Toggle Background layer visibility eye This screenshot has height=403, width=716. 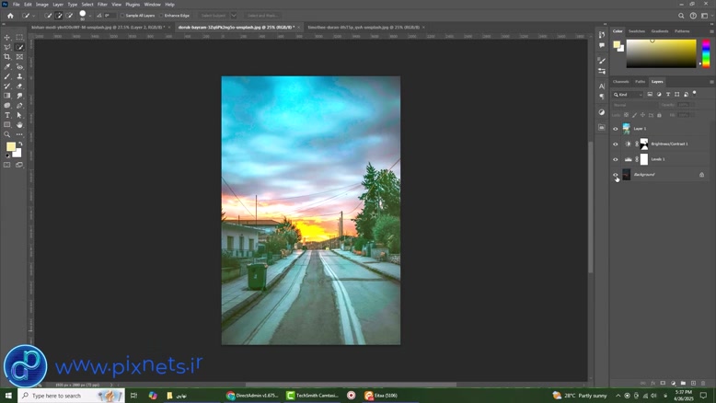click(615, 175)
